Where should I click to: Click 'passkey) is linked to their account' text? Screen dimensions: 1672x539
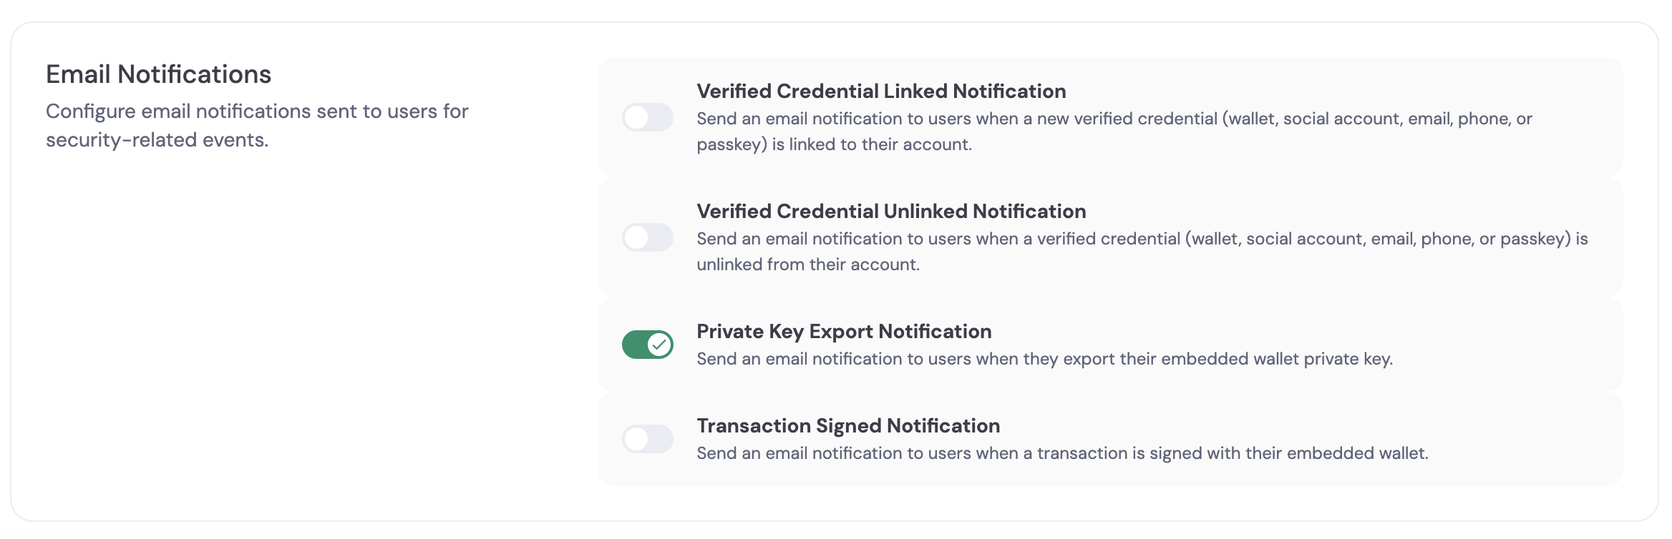[834, 144]
